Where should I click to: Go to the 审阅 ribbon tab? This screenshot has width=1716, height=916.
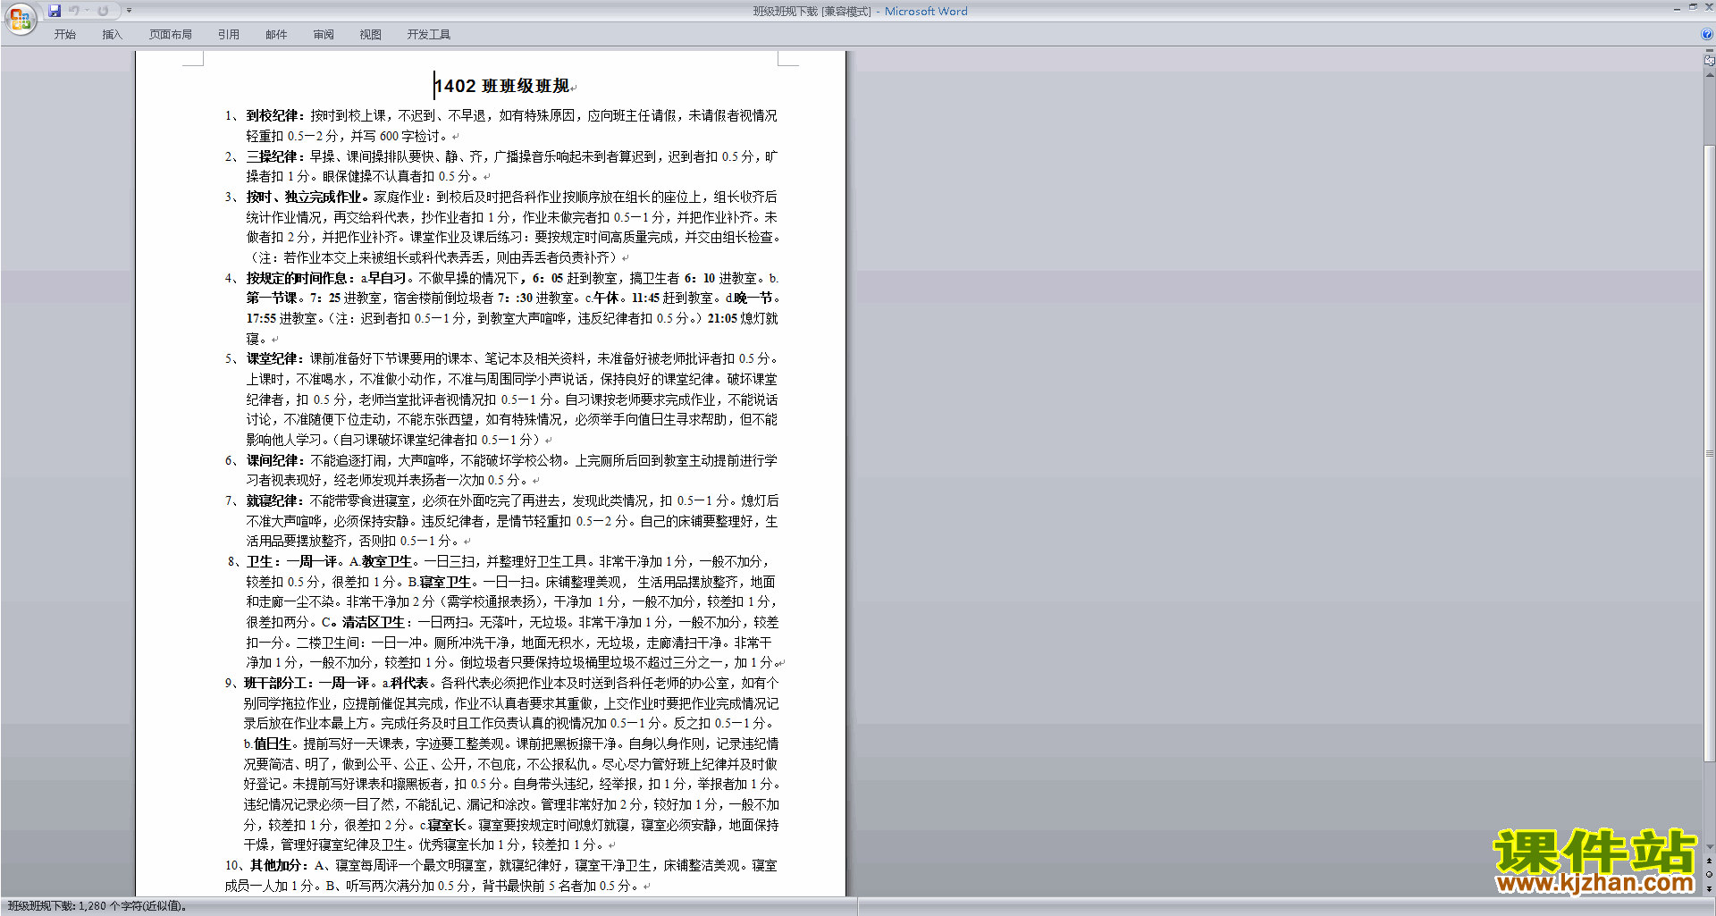[x=324, y=34]
